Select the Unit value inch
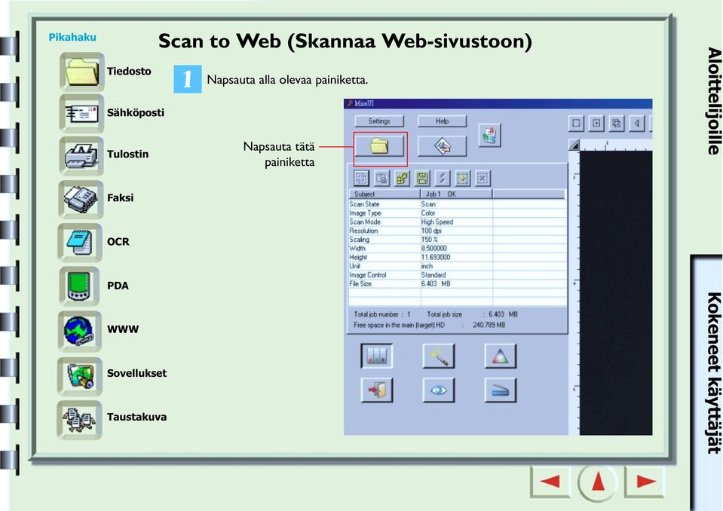 coord(427,266)
